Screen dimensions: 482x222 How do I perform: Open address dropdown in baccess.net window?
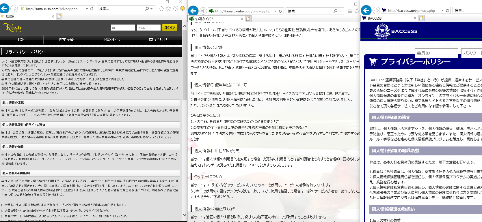[x=442, y=11]
